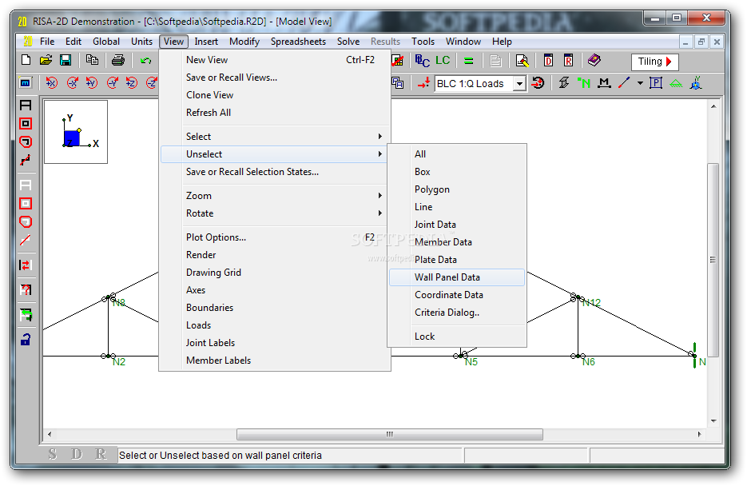Image resolution: width=747 pixels, height=486 pixels.
Task: Open the BLC 1:Q Loads dropdown
Action: pos(519,84)
